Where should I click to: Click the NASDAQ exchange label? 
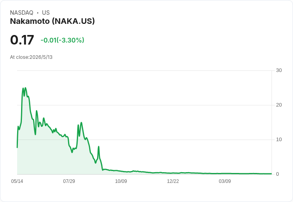[x=21, y=13]
